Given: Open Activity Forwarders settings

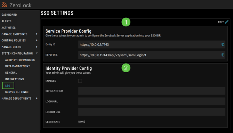Looking at the screenshot, I should tap(20, 60).
